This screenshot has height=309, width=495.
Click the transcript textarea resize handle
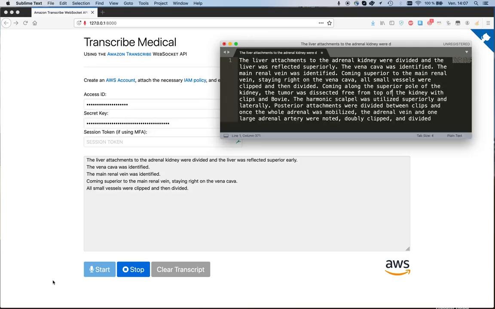click(407, 249)
